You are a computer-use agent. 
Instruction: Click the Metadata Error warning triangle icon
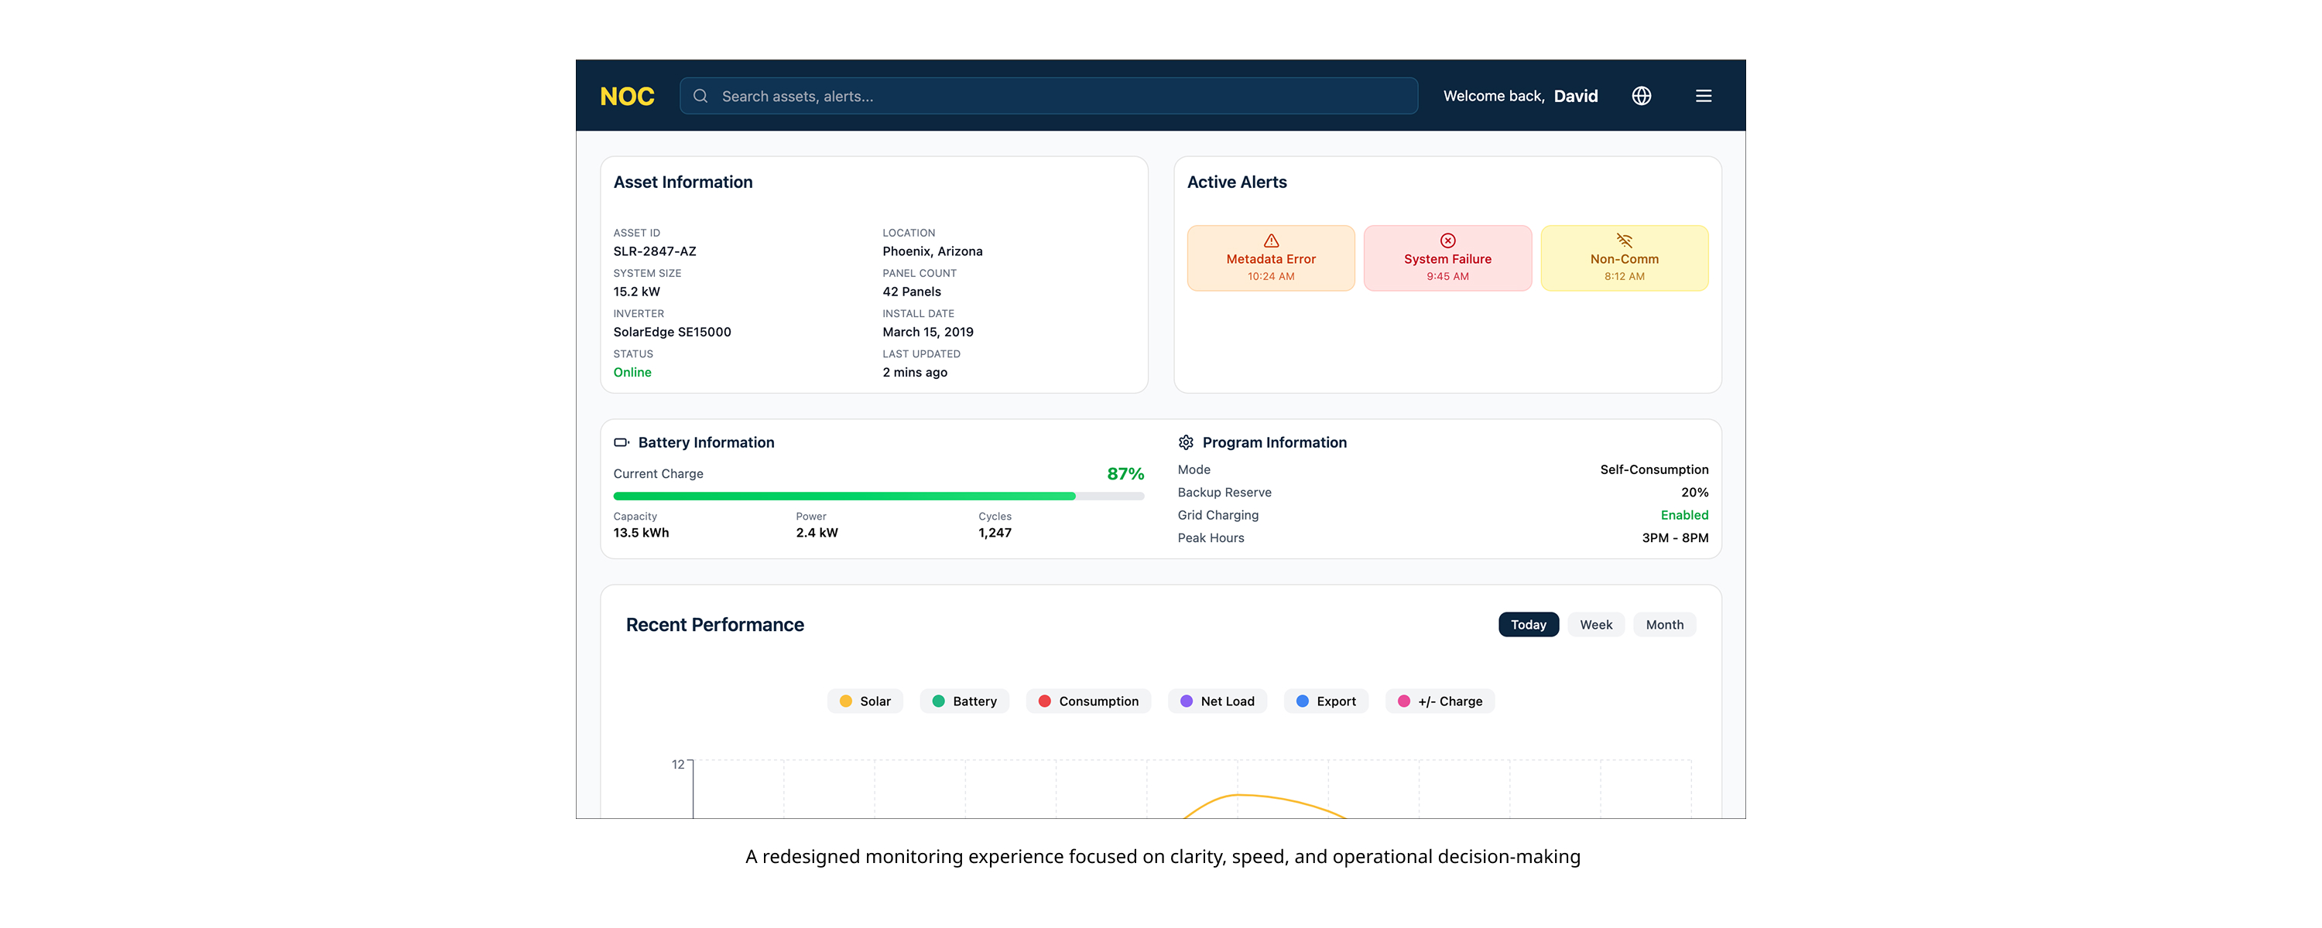tap(1270, 241)
